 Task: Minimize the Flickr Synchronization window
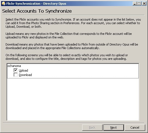135,4
